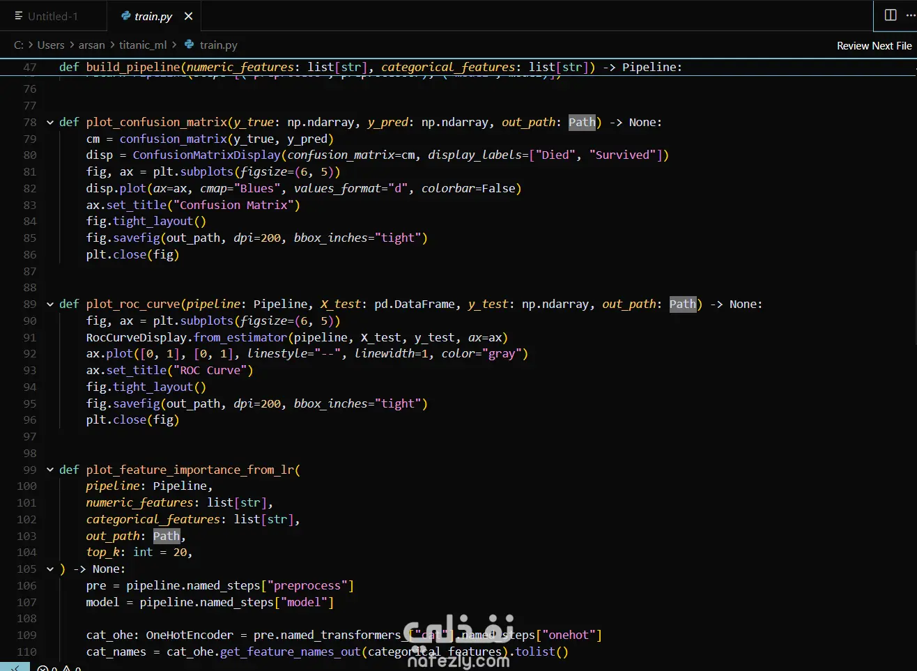Click the "onehot" key on line 109
This screenshot has height=671, width=917.
569,635
